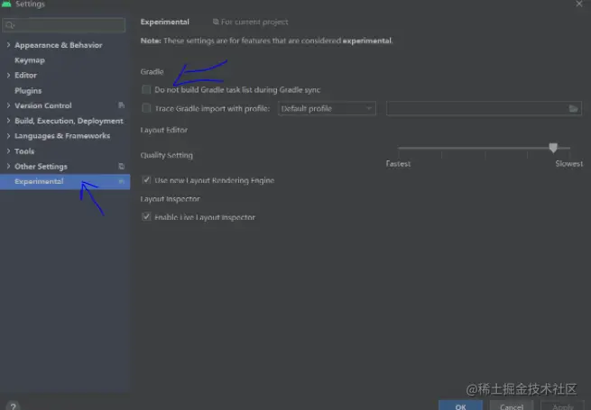Click the Slowest slider label
Viewport: 591px width, 410px height.
pos(568,164)
